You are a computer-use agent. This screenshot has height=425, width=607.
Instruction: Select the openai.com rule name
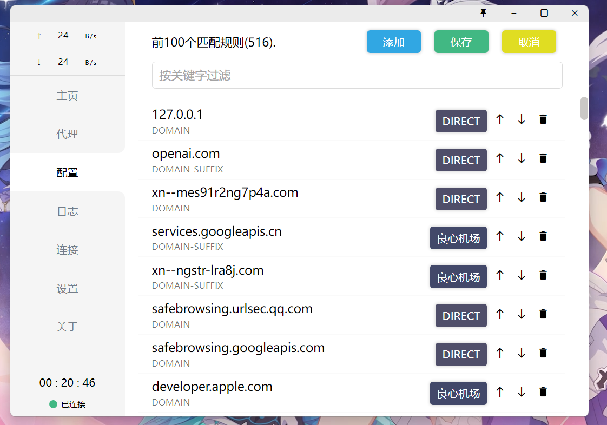coord(186,154)
